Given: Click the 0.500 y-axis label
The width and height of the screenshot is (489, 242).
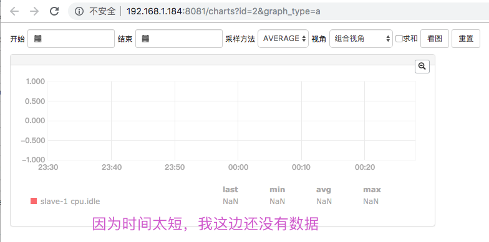Looking at the screenshot, I should point(35,101).
